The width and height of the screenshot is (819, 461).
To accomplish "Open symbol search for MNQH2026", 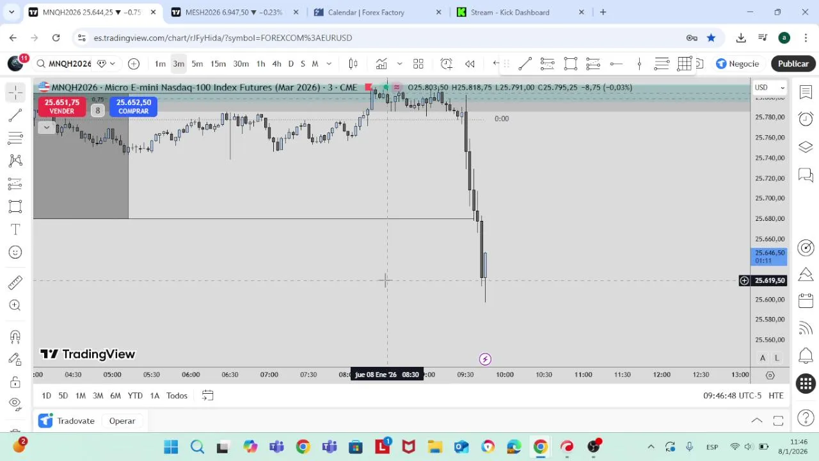I will (x=64, y=63).
